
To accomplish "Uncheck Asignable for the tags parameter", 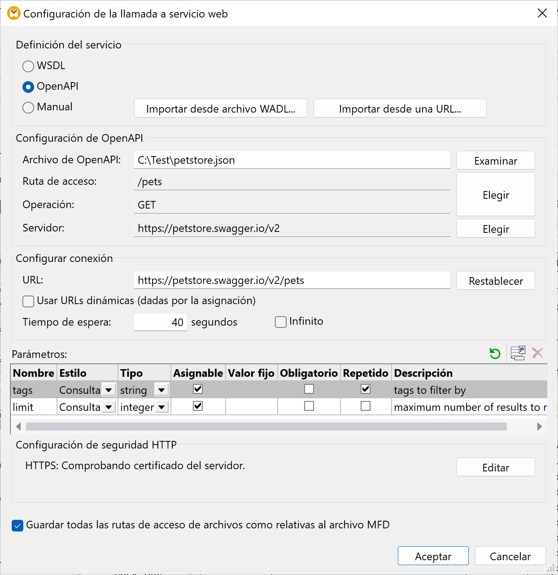I will 198,389.
